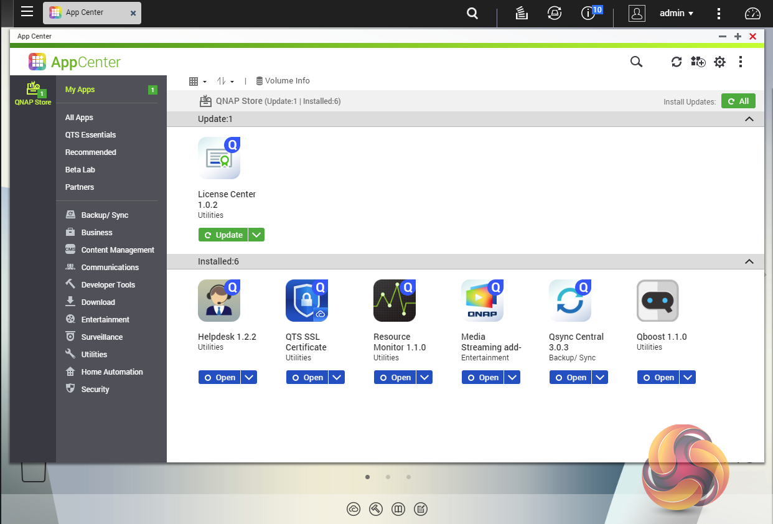Open background tasks stack icon

pyautogui.click(x=522, y=13)
